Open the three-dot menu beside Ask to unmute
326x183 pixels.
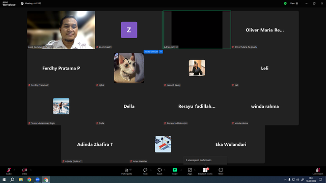(161, 52)
